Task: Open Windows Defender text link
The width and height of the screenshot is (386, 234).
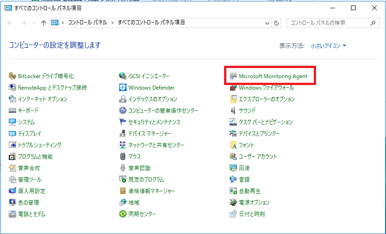Action: click(151, 88)
